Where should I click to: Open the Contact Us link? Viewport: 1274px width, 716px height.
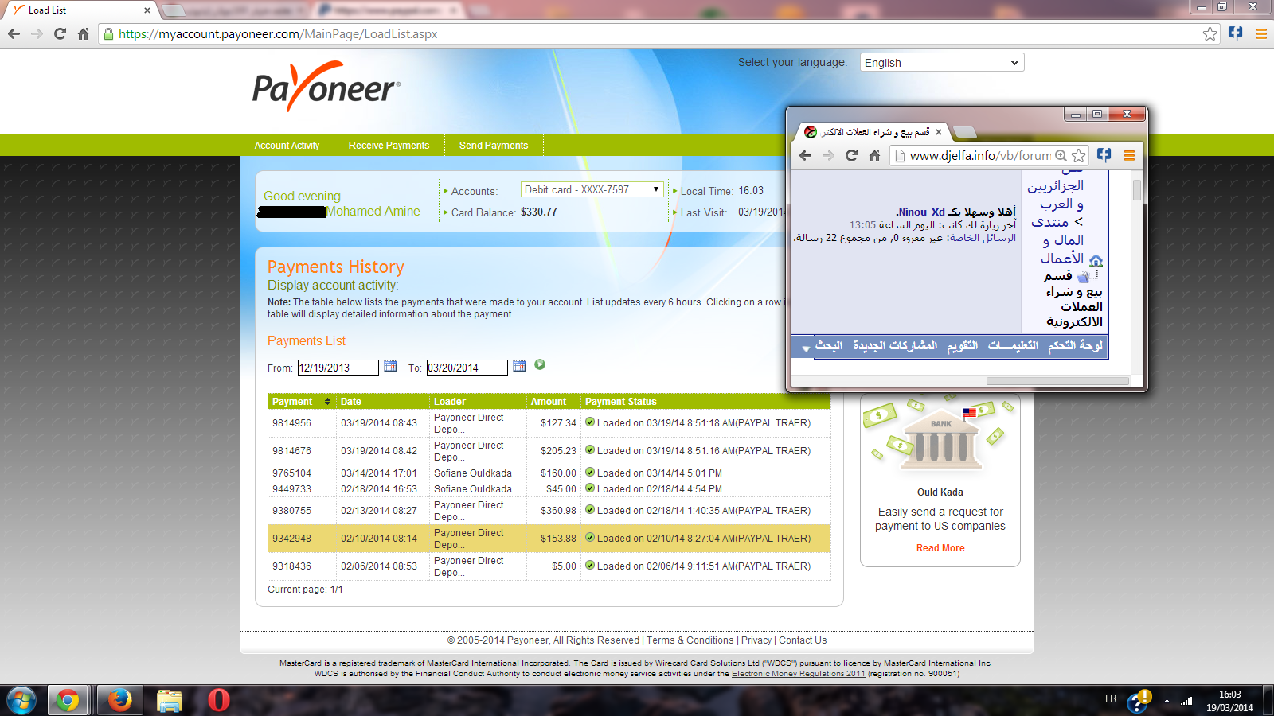click(x=803, y=640)
